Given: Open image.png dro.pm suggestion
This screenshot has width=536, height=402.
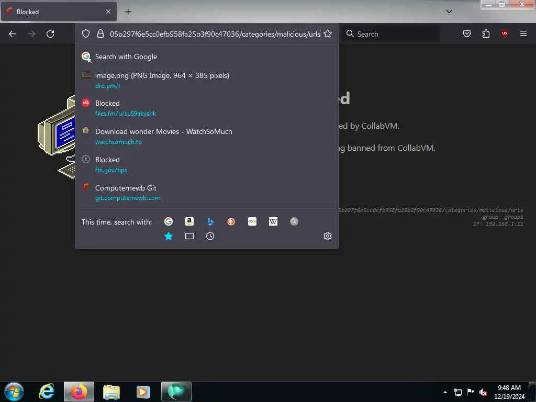Looking at the screenshot, I should click(x=206, y=80).
